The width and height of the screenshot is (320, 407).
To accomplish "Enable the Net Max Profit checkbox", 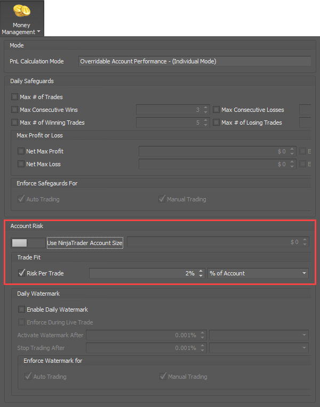I will pyautogui.click(x=21, y=151).
